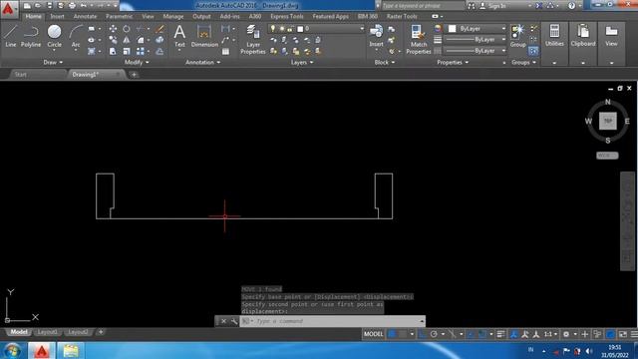Screen dimensions: 638x359
Task: Expand the Draw panel
Action: click(53, 62)
